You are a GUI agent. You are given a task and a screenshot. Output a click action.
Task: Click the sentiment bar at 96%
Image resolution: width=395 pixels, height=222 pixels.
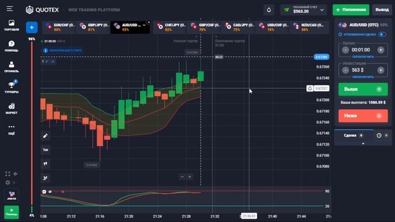(31, 124)
